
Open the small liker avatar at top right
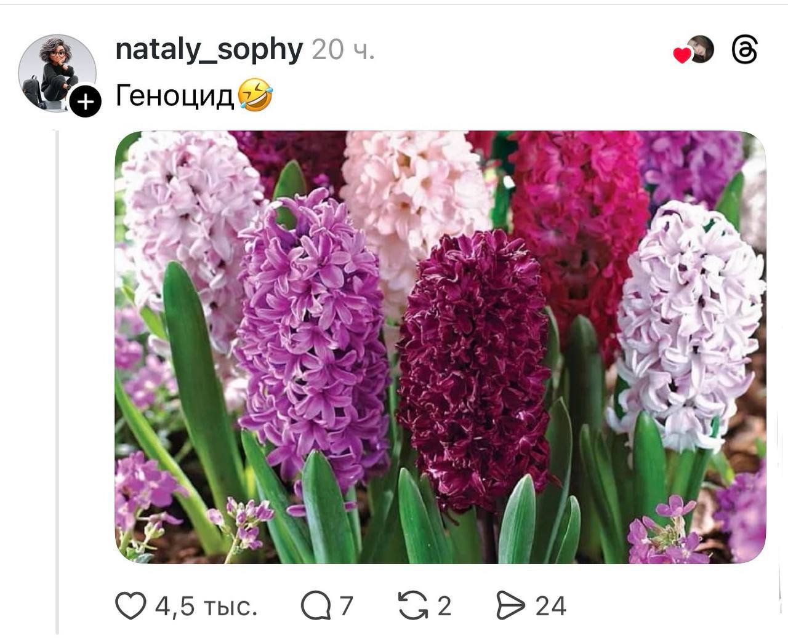pyautogui.click(x=701, y=49)
